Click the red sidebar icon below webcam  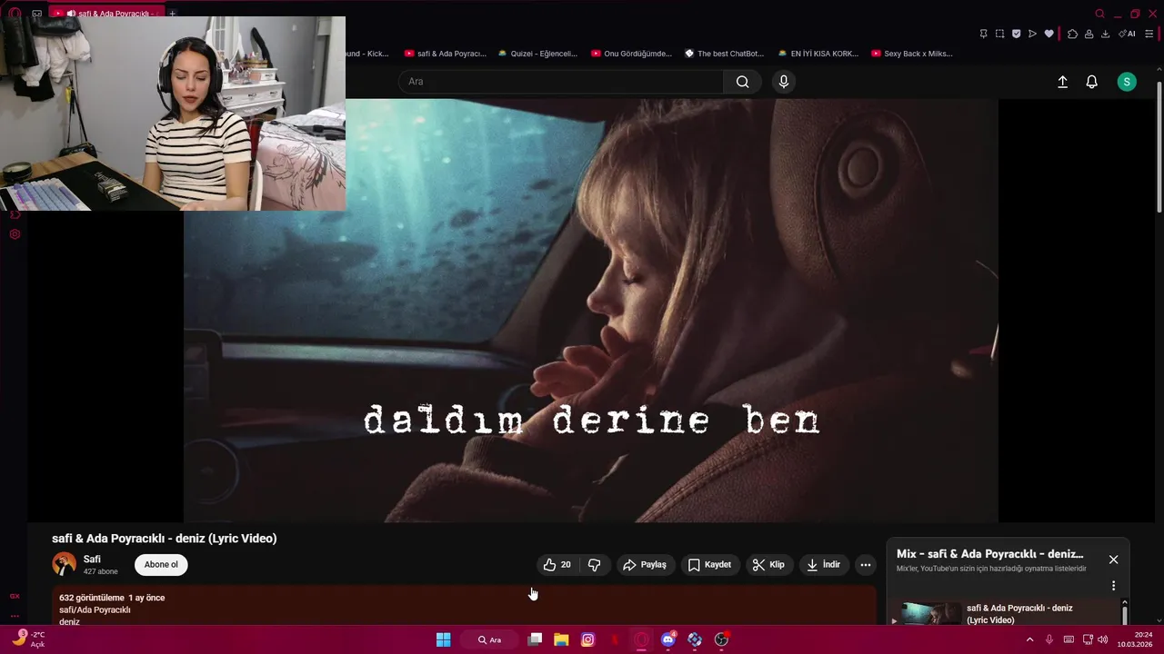tap(15, 214)
